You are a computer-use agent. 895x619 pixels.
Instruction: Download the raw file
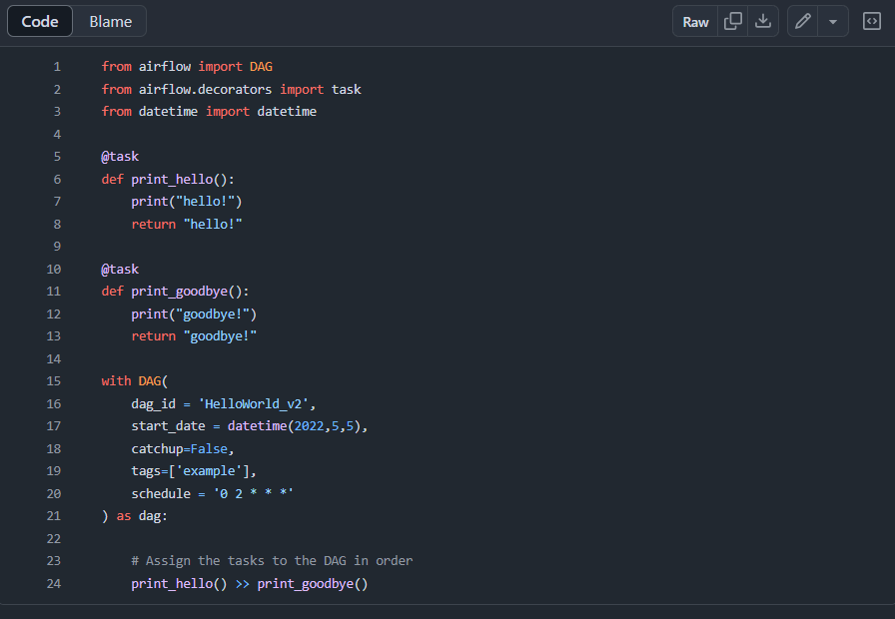pyautogui.click(x=763, y=21)
